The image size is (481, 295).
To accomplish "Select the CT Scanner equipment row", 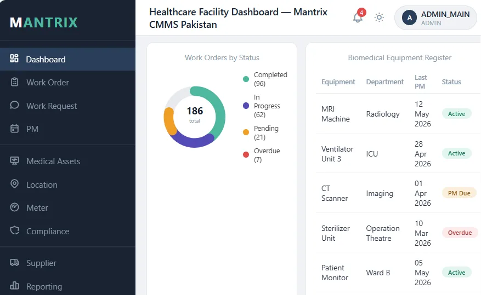I will [398, 193].
